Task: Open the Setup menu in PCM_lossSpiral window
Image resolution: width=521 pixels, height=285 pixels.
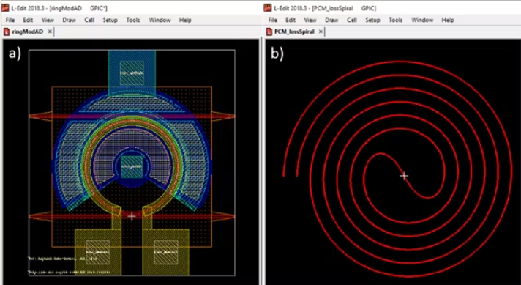Action: (372, 20)
